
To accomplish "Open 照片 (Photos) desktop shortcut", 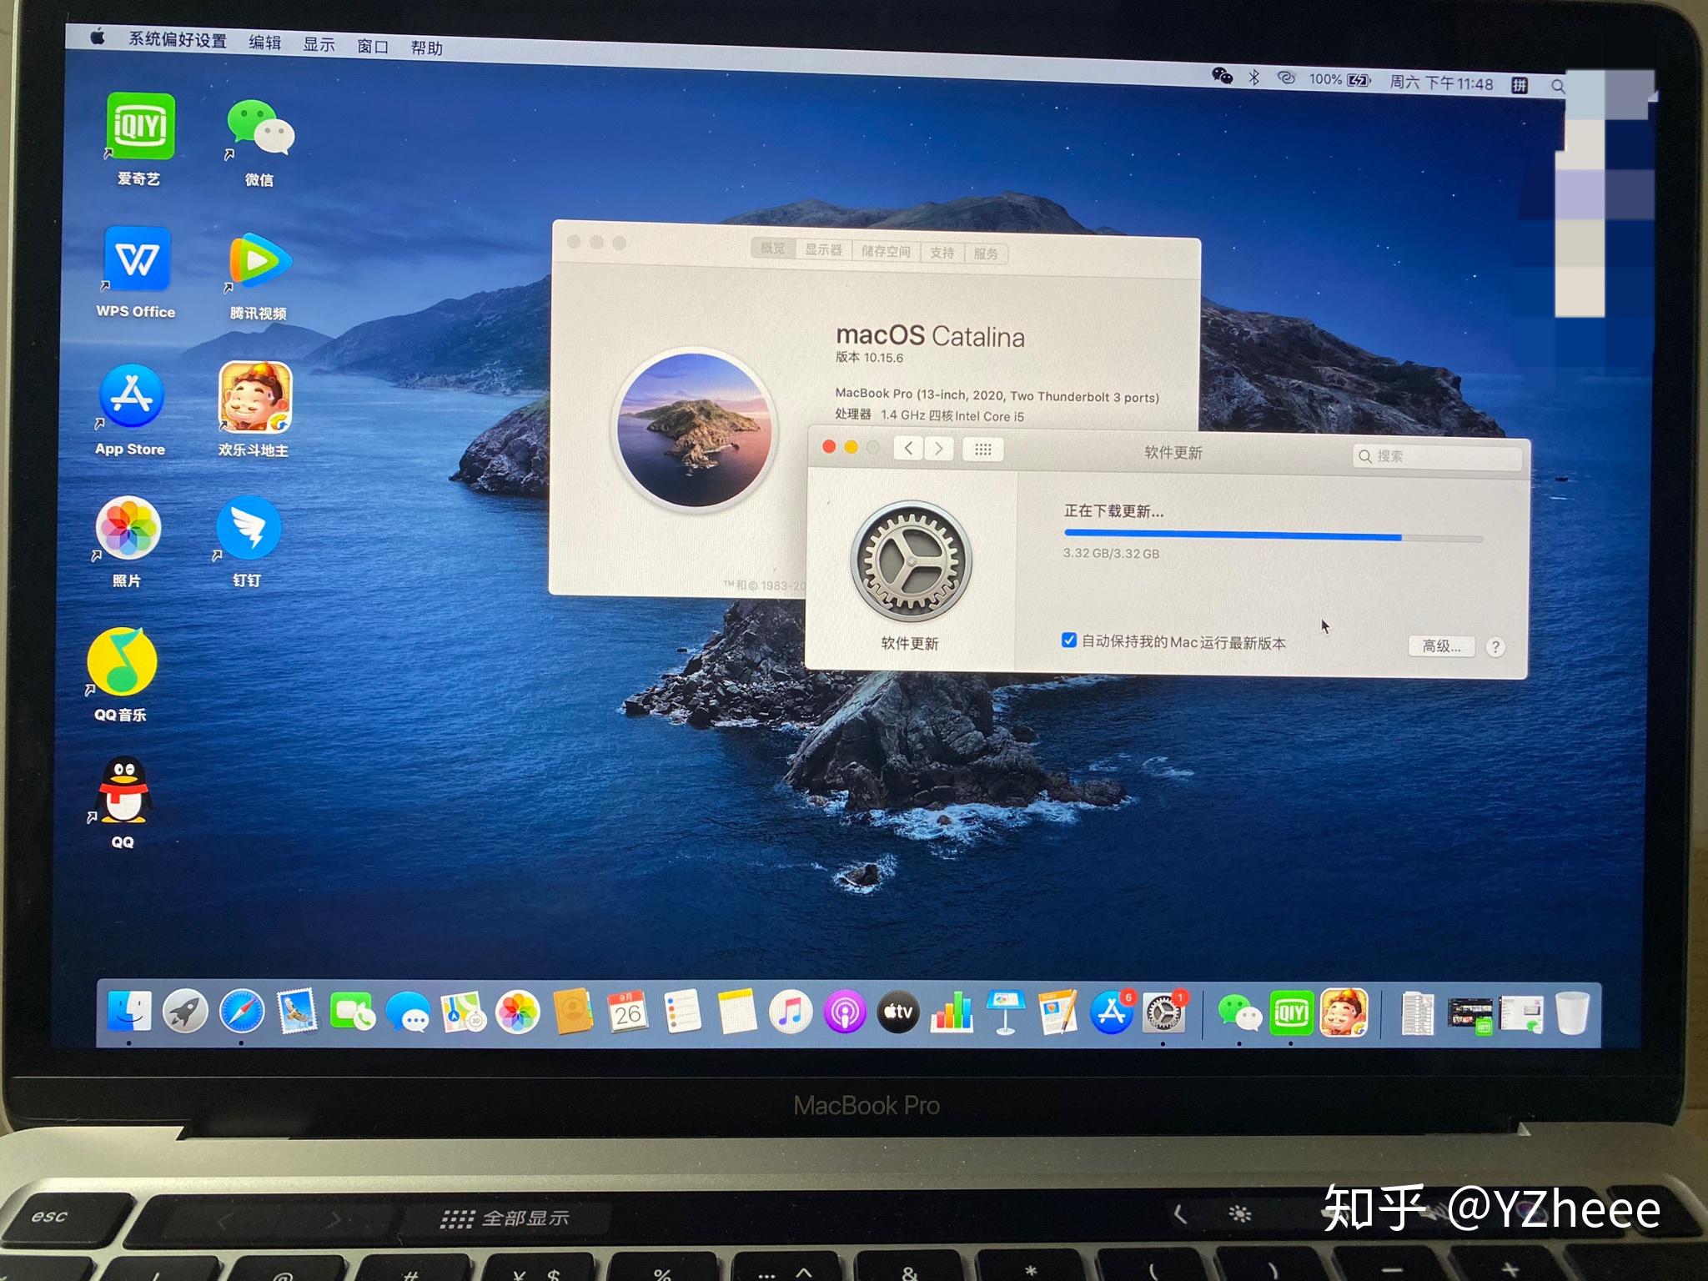I will pos(128,528).
